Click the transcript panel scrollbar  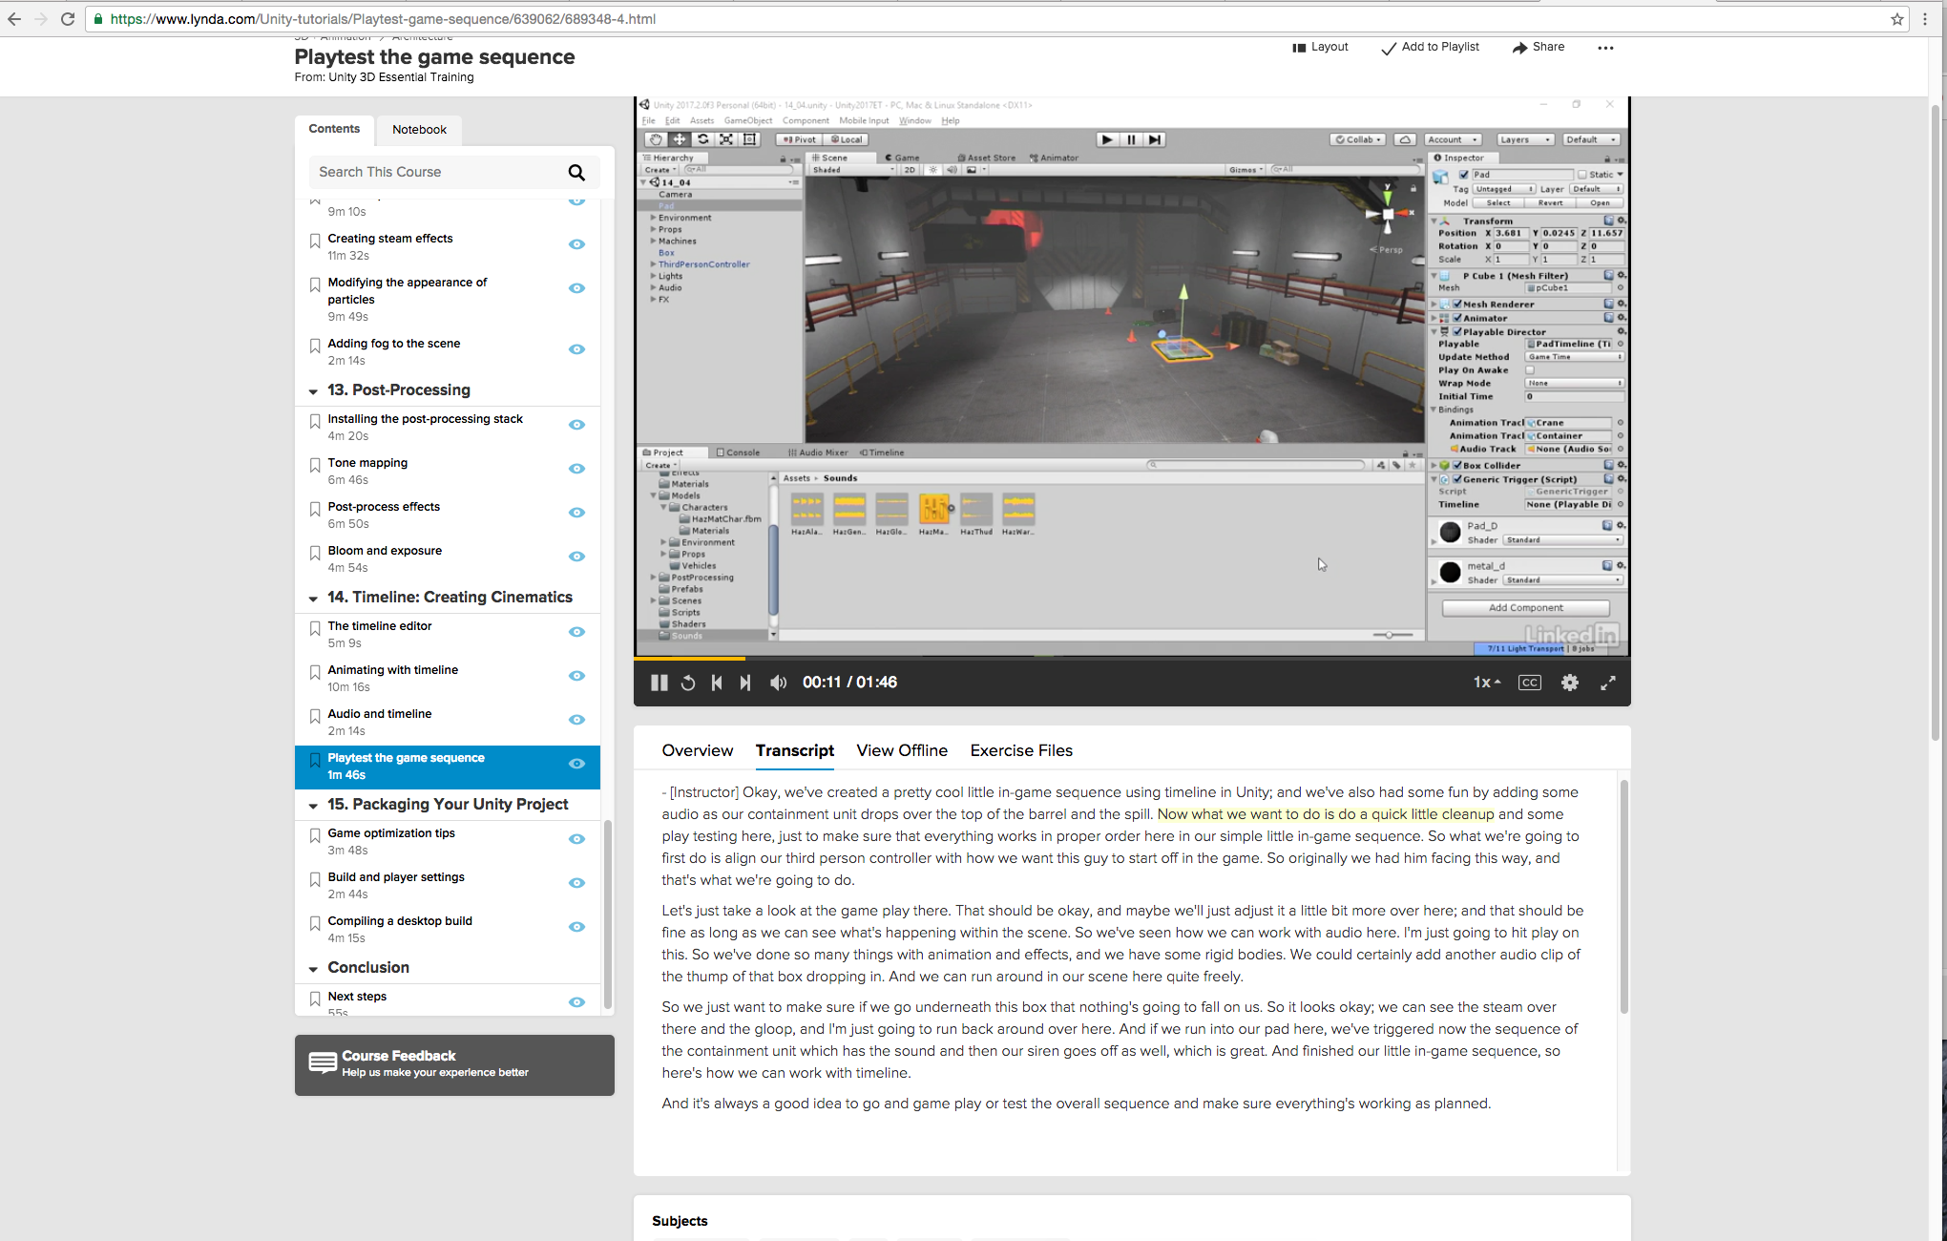pyautogui.click(x=1623, y=897)
